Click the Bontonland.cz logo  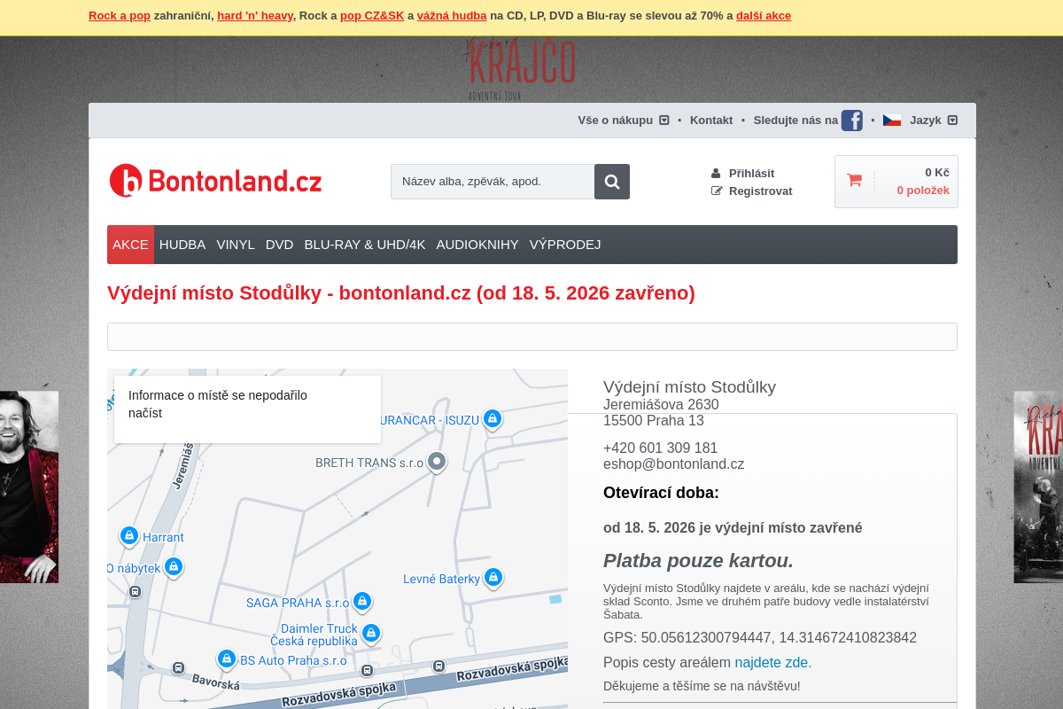pos(215,181)
